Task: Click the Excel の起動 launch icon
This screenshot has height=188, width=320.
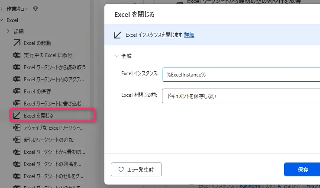Action: [17, 43]
